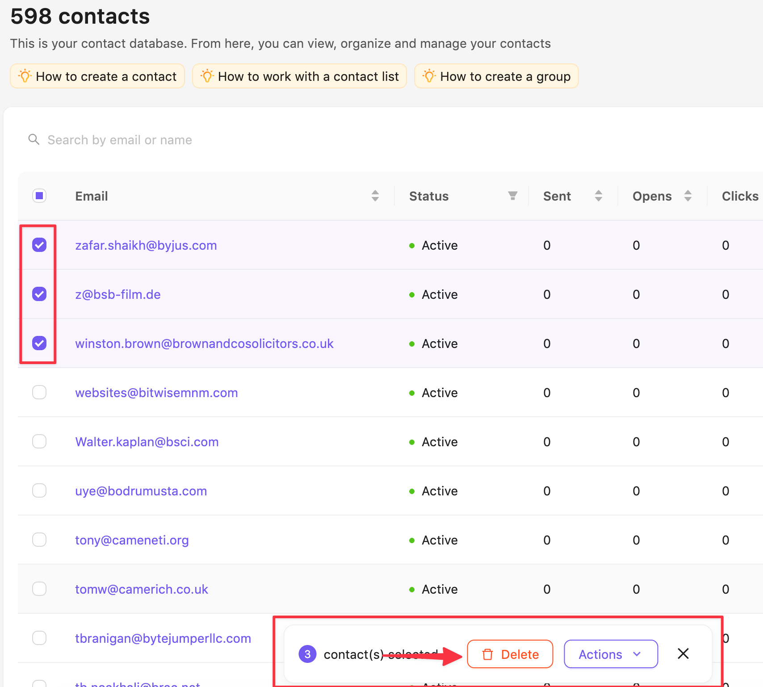Screen dimensions: 763x687
Task: Uncheck the z@bsb-film.de checkbox
Action: 39,294
